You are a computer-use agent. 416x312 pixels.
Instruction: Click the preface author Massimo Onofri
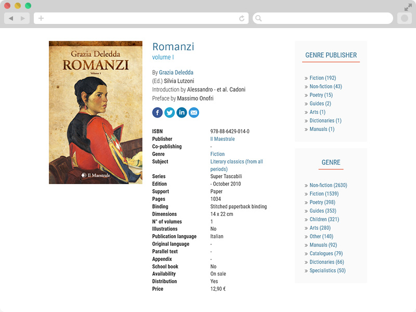tap(196, 98)
